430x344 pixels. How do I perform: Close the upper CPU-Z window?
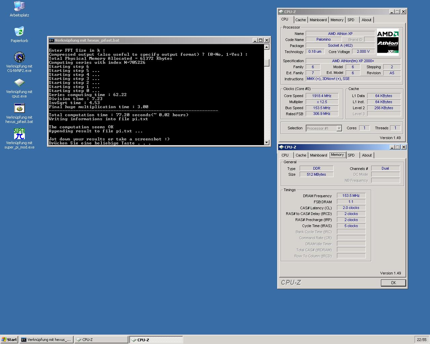click(403, 12)
